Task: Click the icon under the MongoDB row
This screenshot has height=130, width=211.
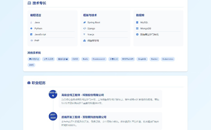Action: [137, 34]
